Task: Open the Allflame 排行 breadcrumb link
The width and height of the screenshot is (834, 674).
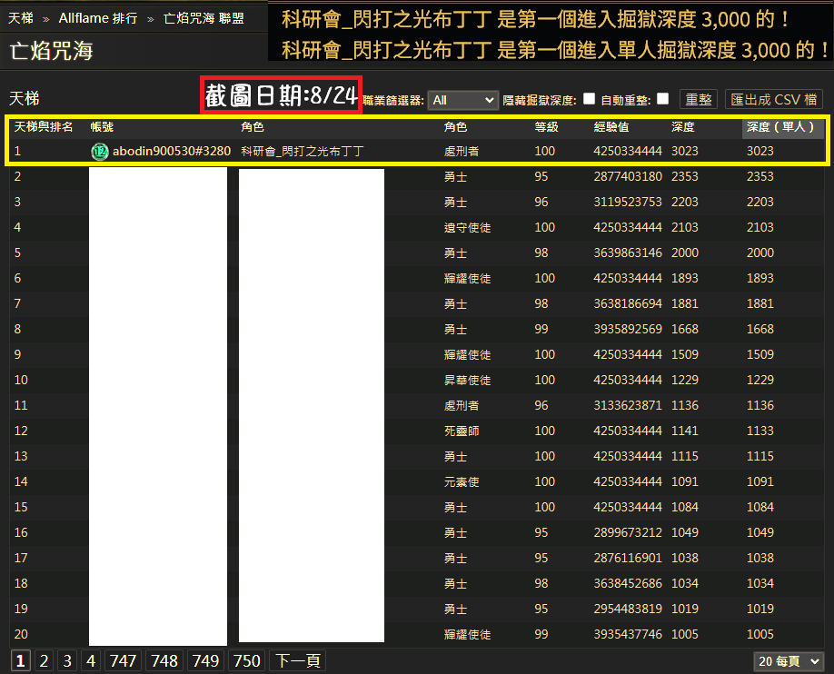Action: click(x=98, y=18)
